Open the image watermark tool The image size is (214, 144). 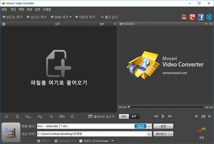click(40, 117)
